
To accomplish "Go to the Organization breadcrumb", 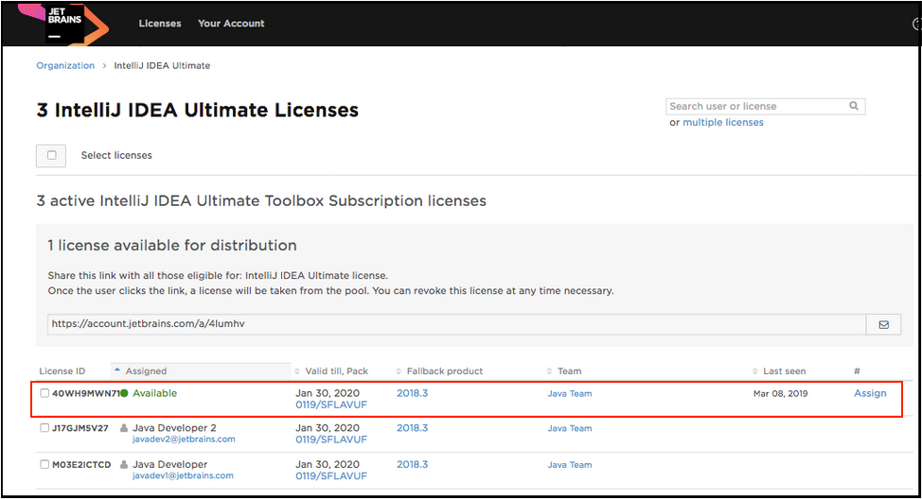I will [65, 66].
